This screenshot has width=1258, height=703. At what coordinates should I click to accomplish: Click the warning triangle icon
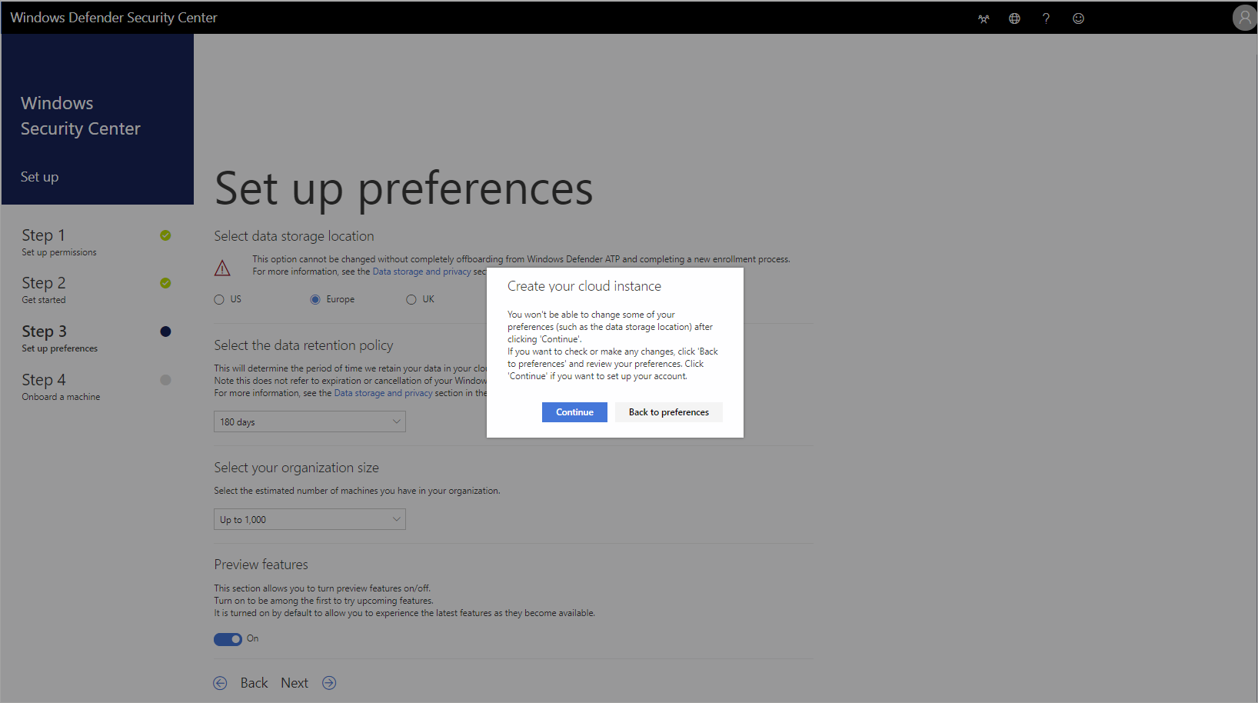pos(222,268)
